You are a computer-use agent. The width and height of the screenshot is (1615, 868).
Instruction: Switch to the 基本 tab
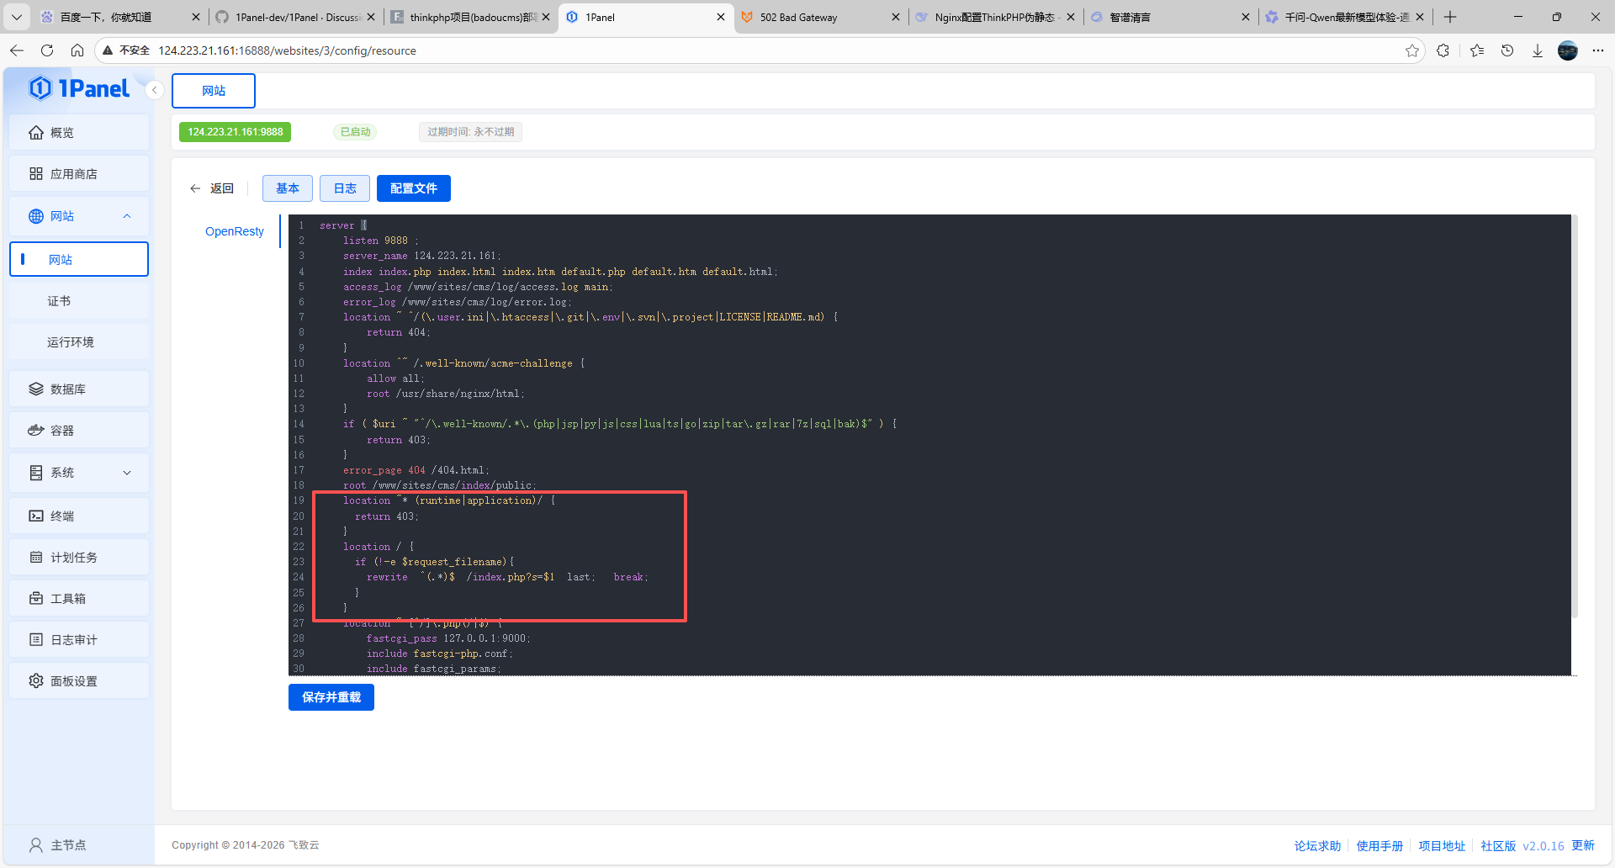click(288, 188)
